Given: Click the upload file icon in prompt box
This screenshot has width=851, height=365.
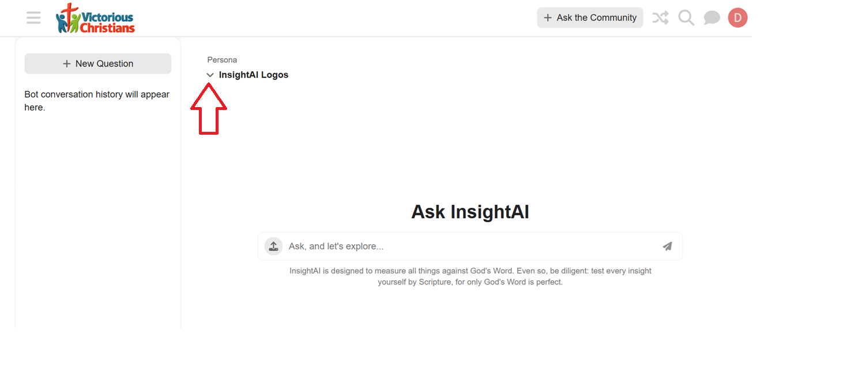Looking at the screenshot, I should [x=273, y=246].
